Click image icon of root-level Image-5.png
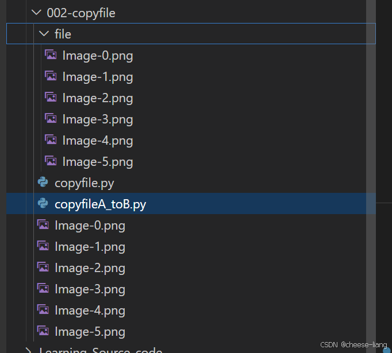The height and width of the screenshot is (353, 392). [x=43, y=331]
